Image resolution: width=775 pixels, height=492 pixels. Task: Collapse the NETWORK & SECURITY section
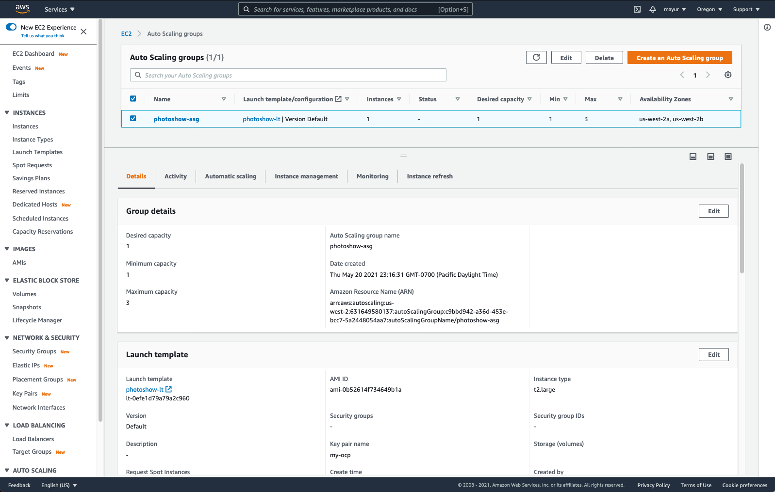pos(7,338)
